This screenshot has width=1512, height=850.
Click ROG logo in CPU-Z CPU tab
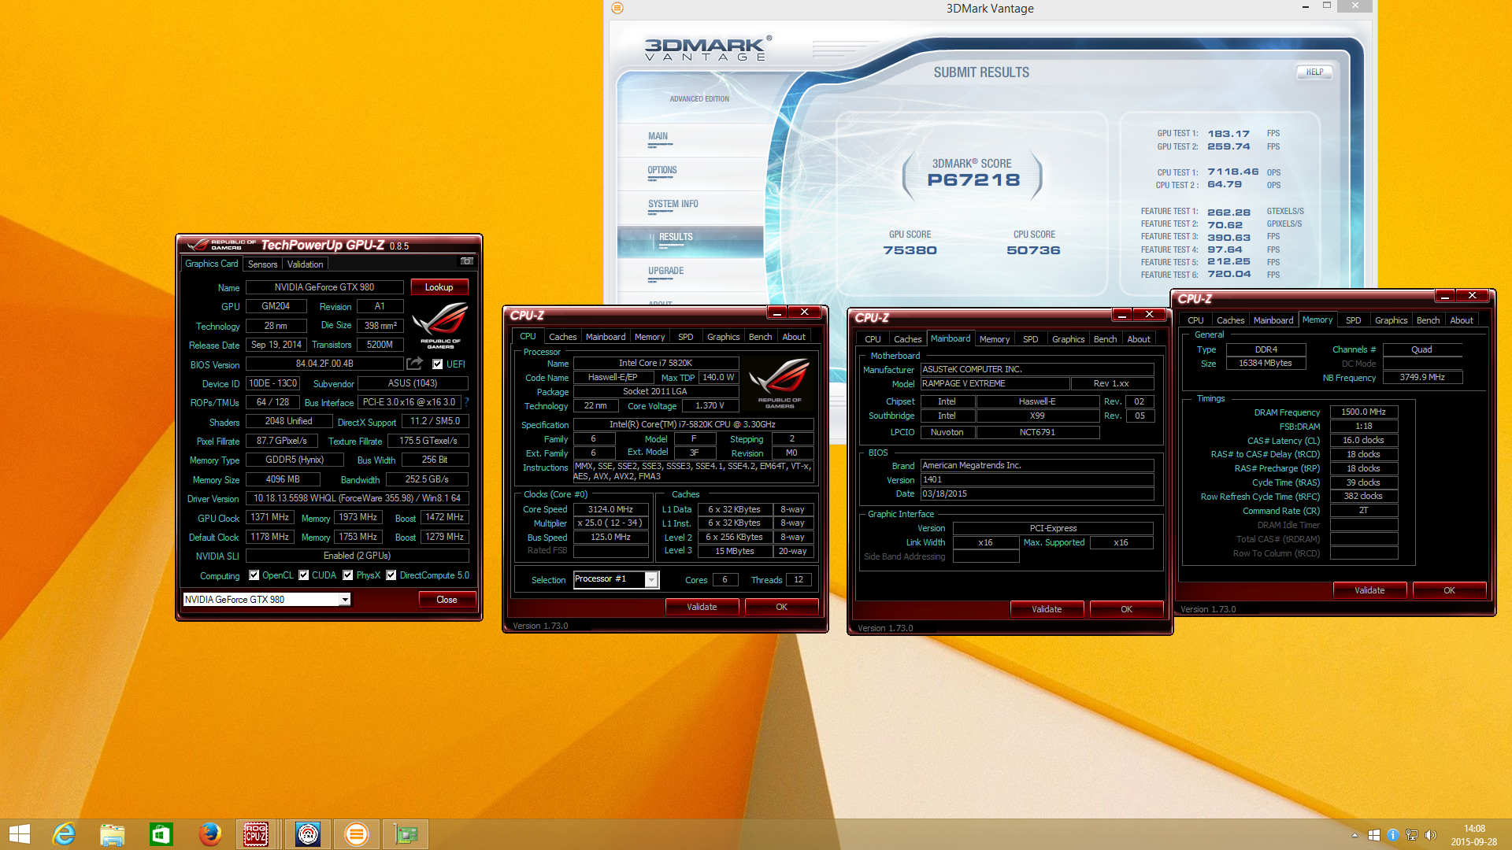[x=779, y=382]
